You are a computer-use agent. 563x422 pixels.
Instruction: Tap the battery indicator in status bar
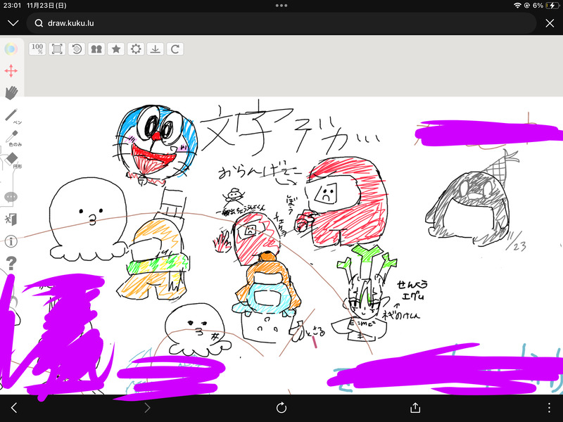pyautogui.click(x=552, y=6)
